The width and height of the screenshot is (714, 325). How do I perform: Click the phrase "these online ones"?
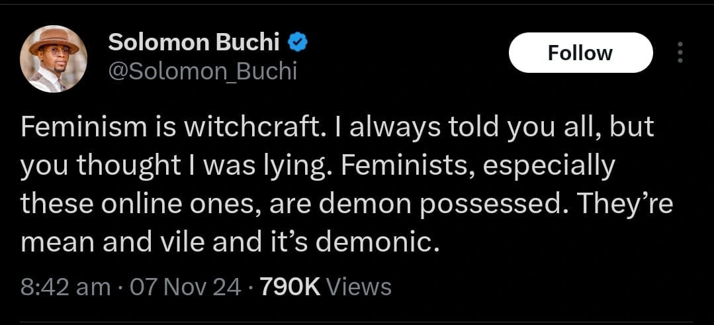pos(140,205)
